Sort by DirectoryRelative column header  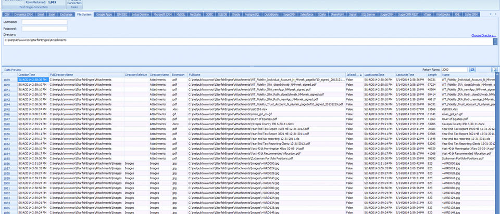click(136, 75)
